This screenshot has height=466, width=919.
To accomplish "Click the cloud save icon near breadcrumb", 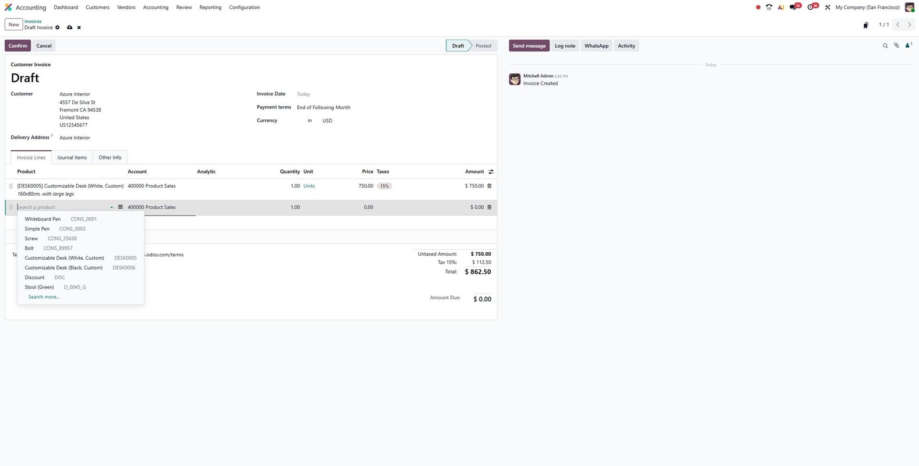I will click(x=69, y=27).
